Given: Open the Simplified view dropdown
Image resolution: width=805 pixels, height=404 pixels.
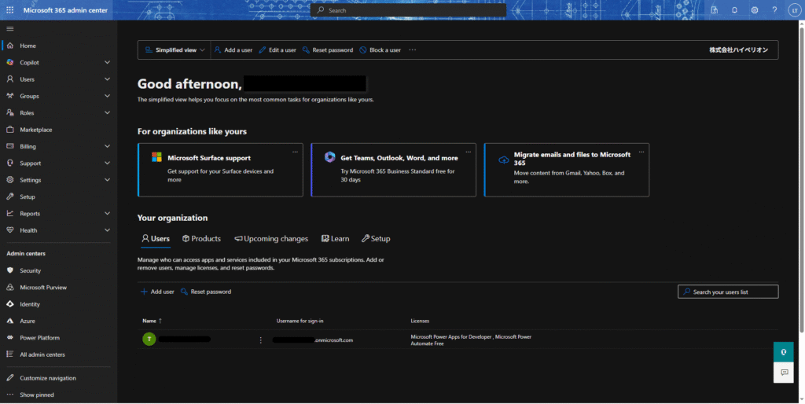Looking at the screenshot, I should pos(175,50).
